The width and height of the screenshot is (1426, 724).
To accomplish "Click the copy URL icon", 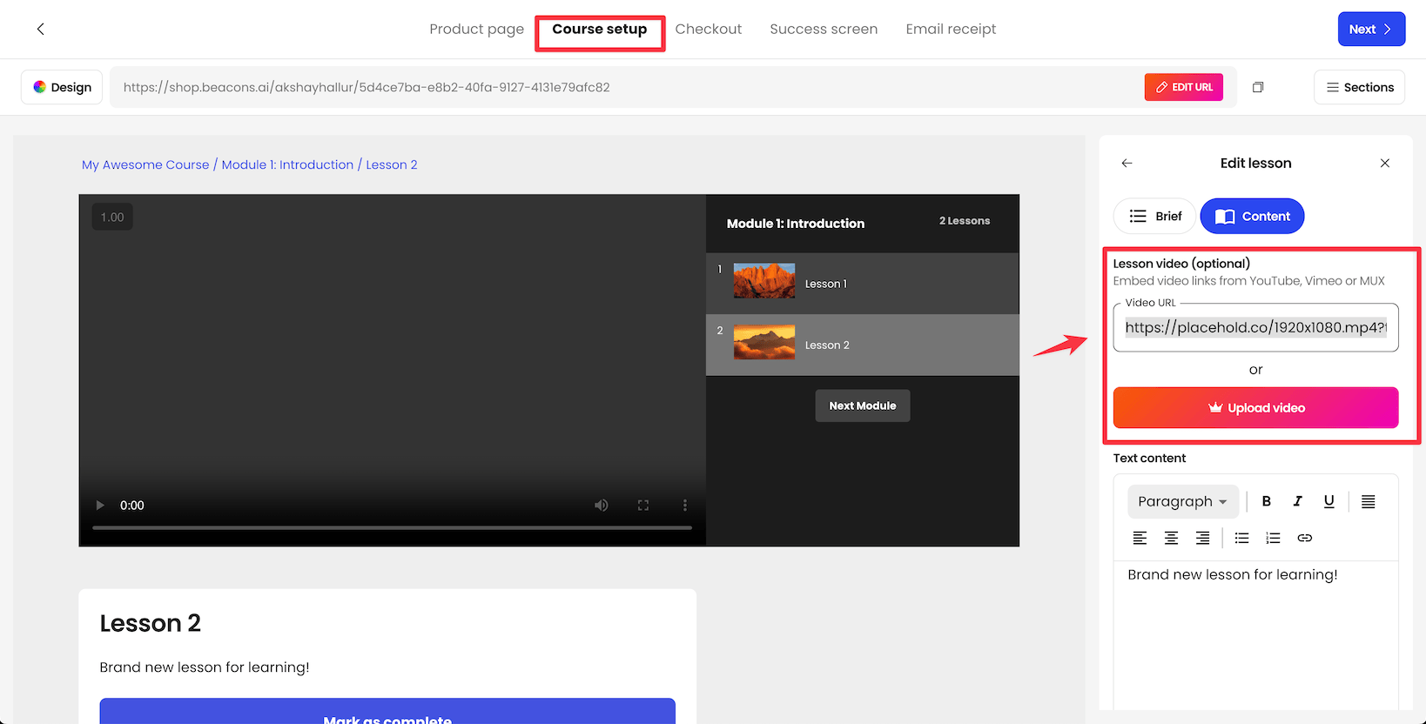I will tap(1257, 87).
